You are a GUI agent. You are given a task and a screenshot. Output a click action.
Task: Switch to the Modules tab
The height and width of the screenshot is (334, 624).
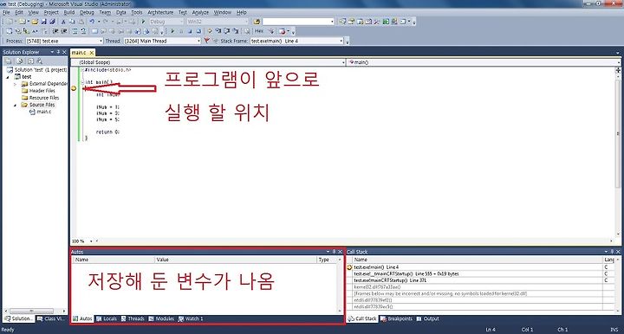[x=161, y=318]
